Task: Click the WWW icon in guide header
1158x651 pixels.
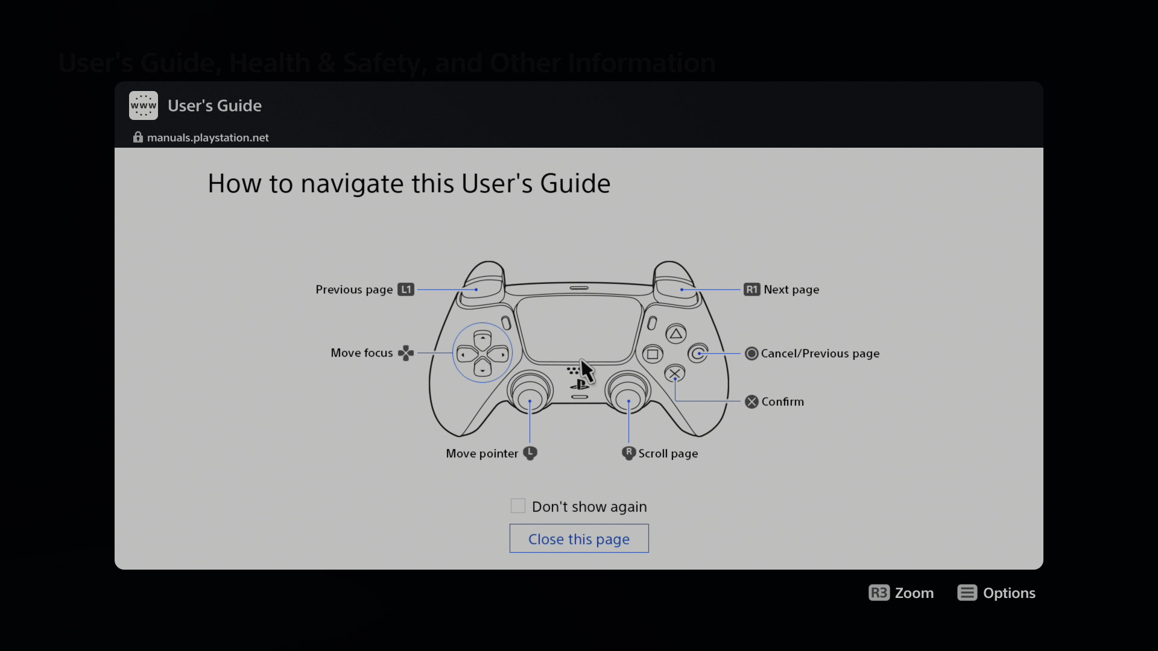Action: [x=144, y=105]
